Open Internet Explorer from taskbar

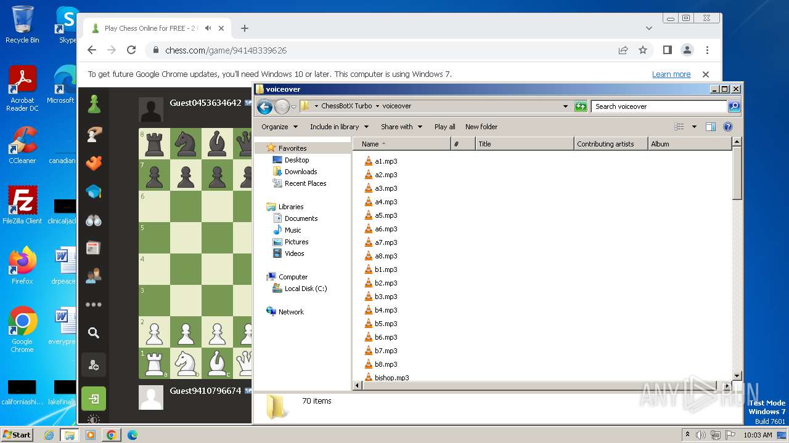click(x=49, y=435)
